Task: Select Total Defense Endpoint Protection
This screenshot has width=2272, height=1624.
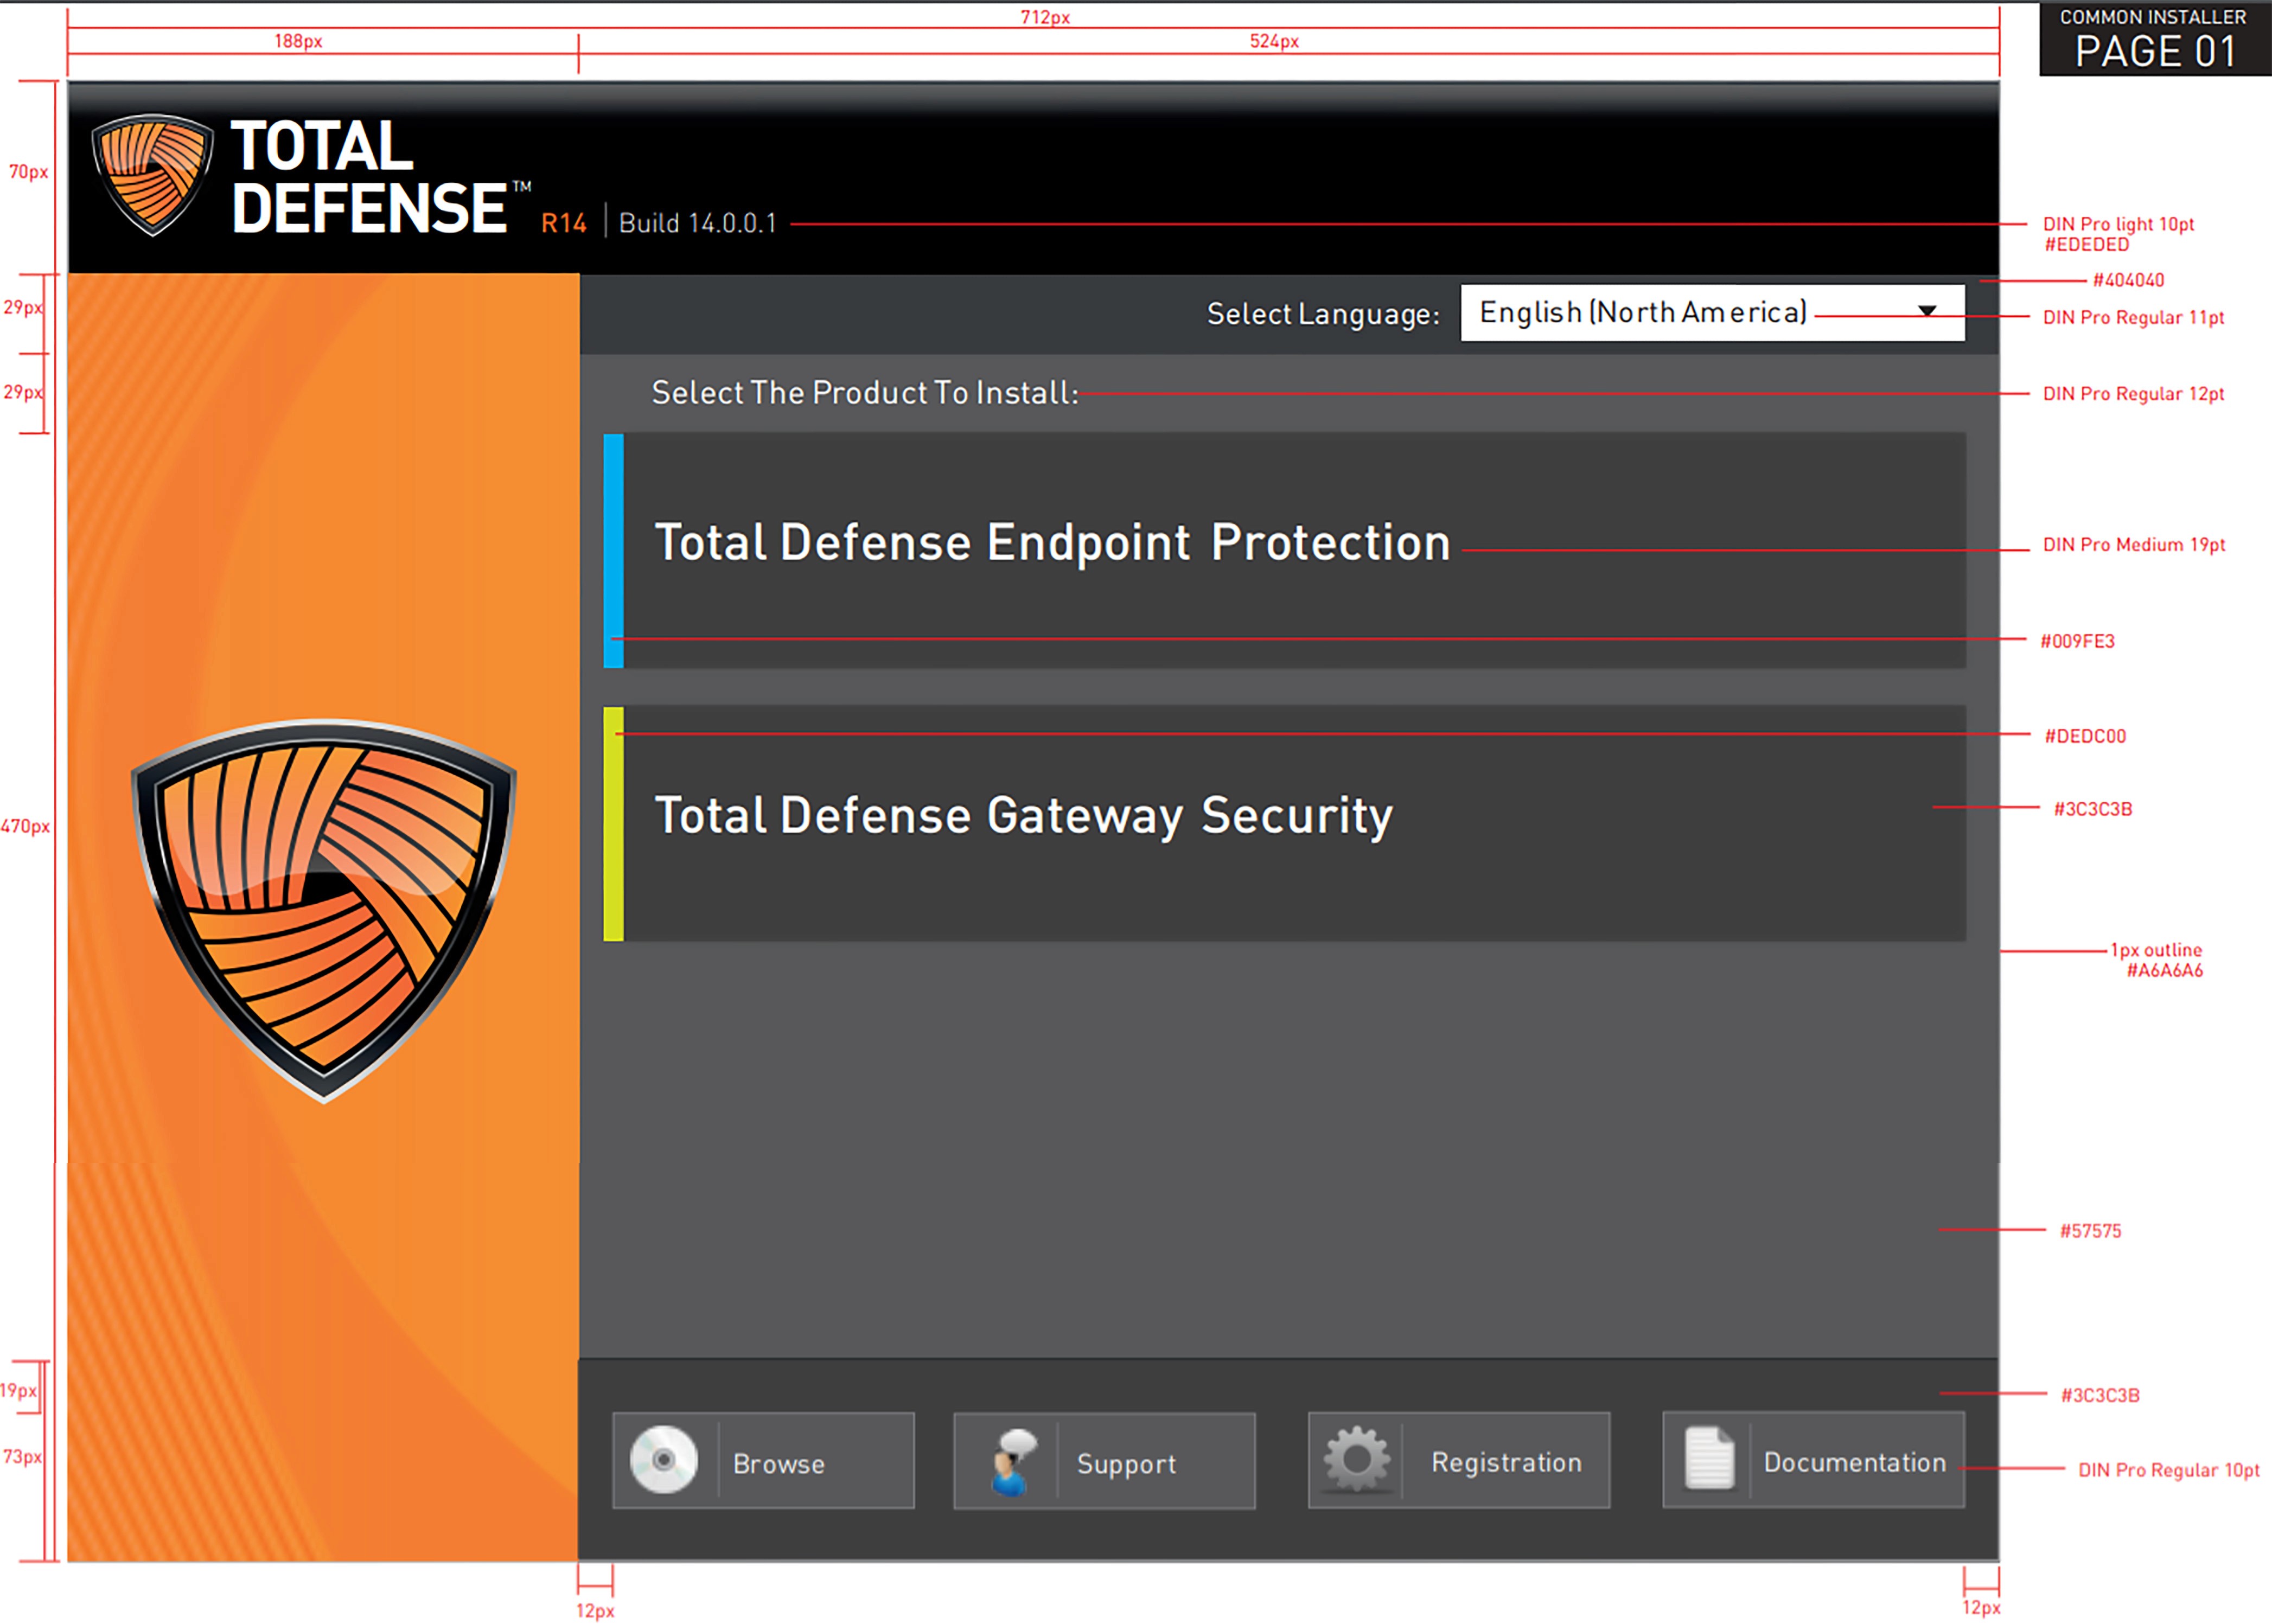Action: point(1052,543)
